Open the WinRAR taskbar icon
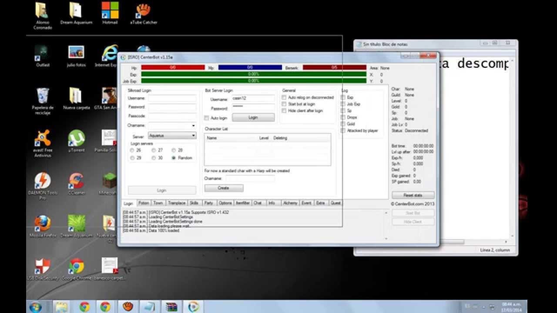Image resolution: width=557 pixels, height=313 pixels. coord(171,306)
